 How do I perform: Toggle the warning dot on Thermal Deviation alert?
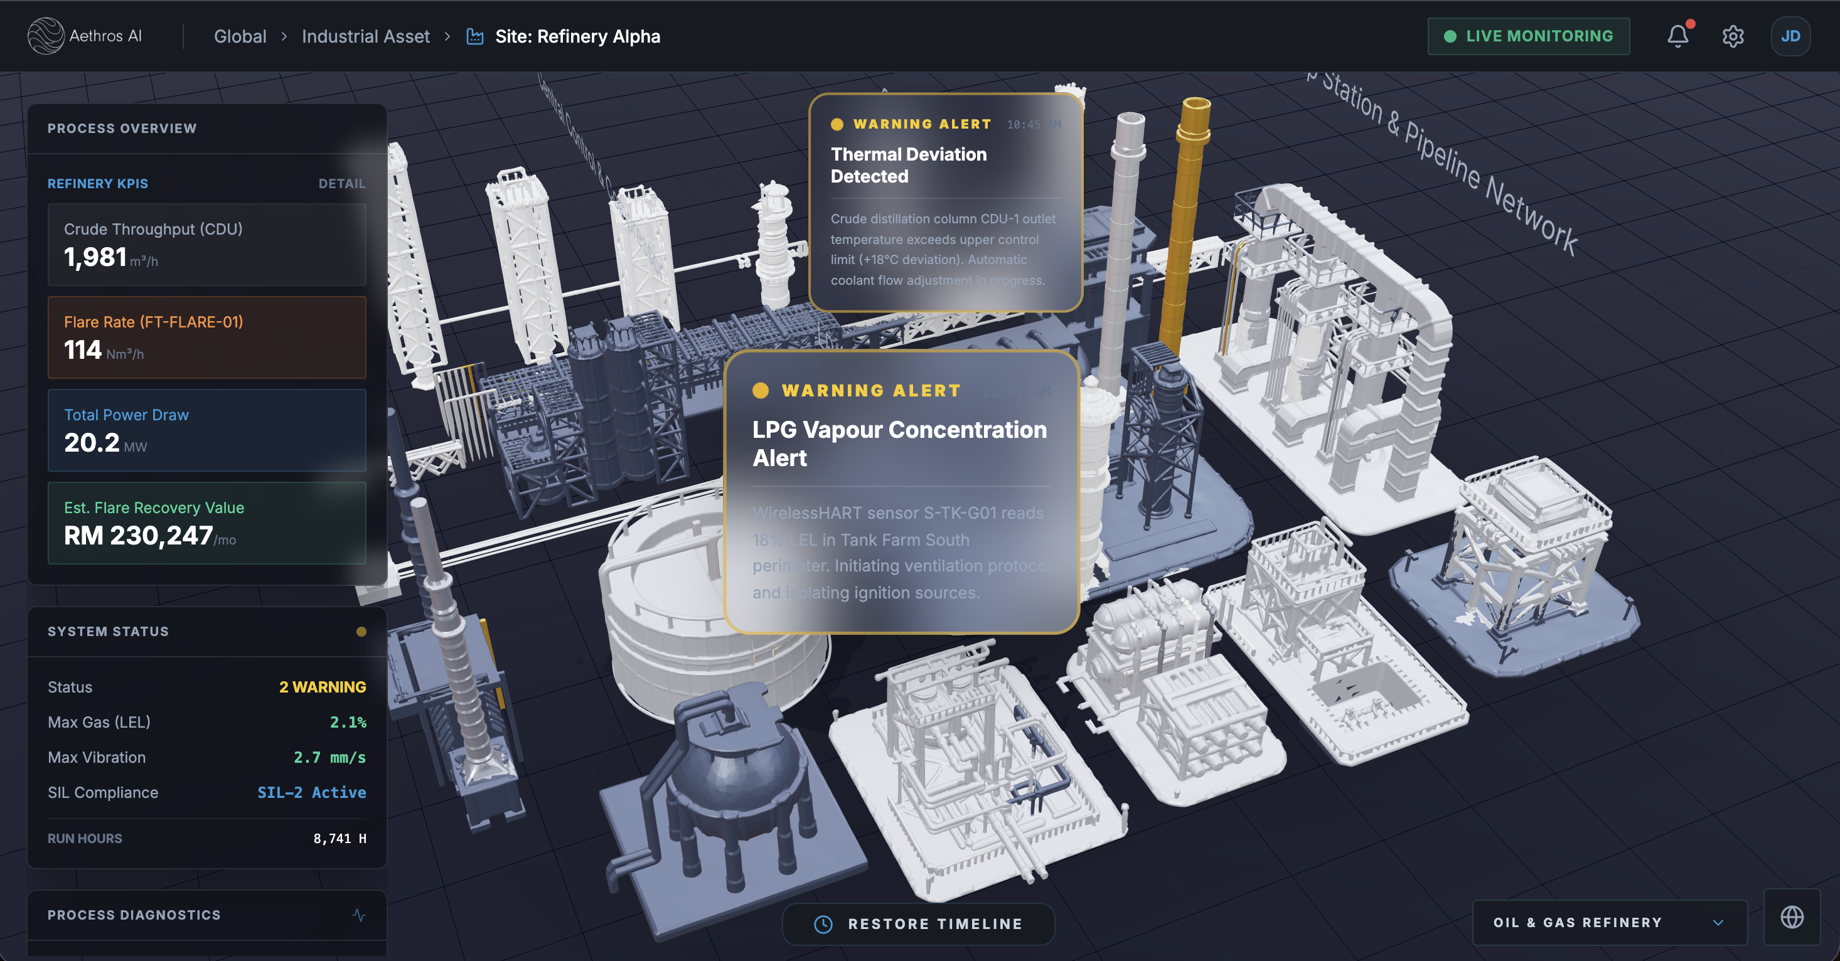[837, 124]
